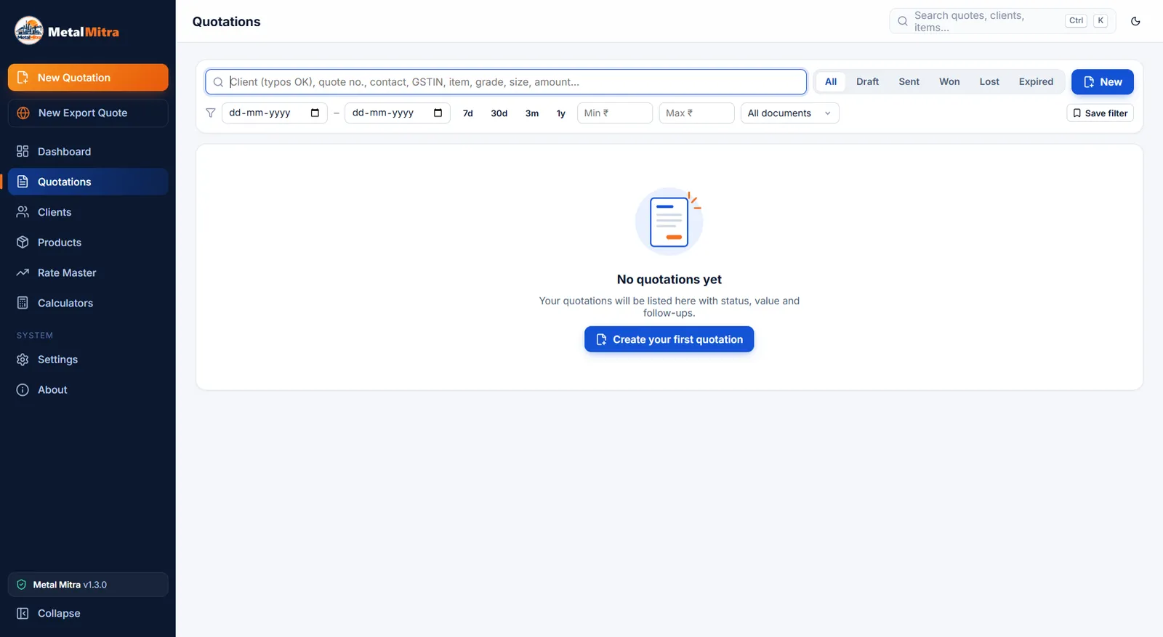The width and height of the screenshot is (1163, 637).
Task: Apply the 3m date range preset
Action: pos(532,113)
